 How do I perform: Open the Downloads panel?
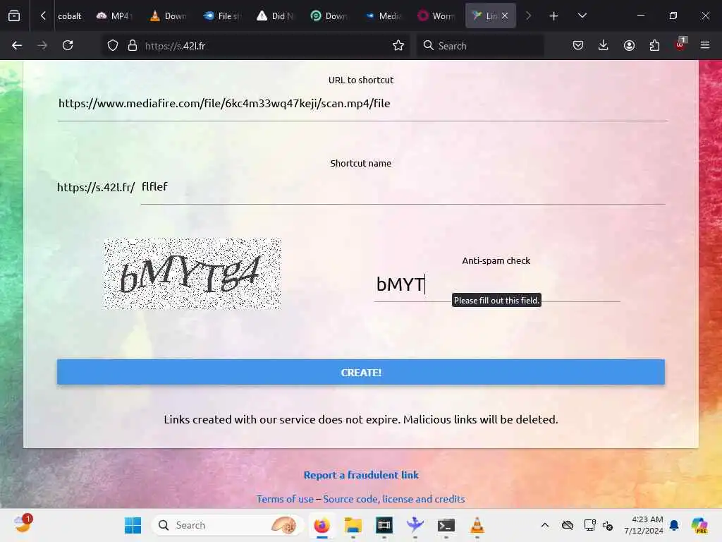[604, 45]
